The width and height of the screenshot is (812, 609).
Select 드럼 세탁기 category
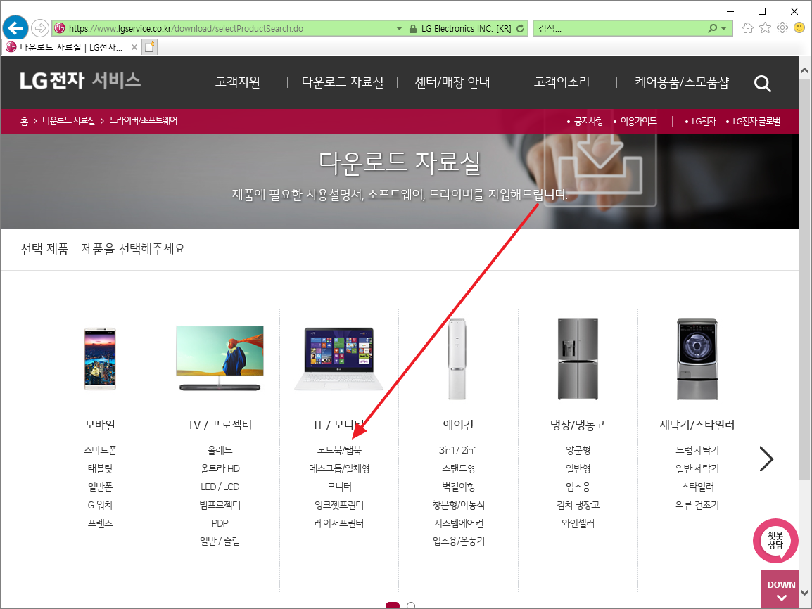[x=697, y=450]
